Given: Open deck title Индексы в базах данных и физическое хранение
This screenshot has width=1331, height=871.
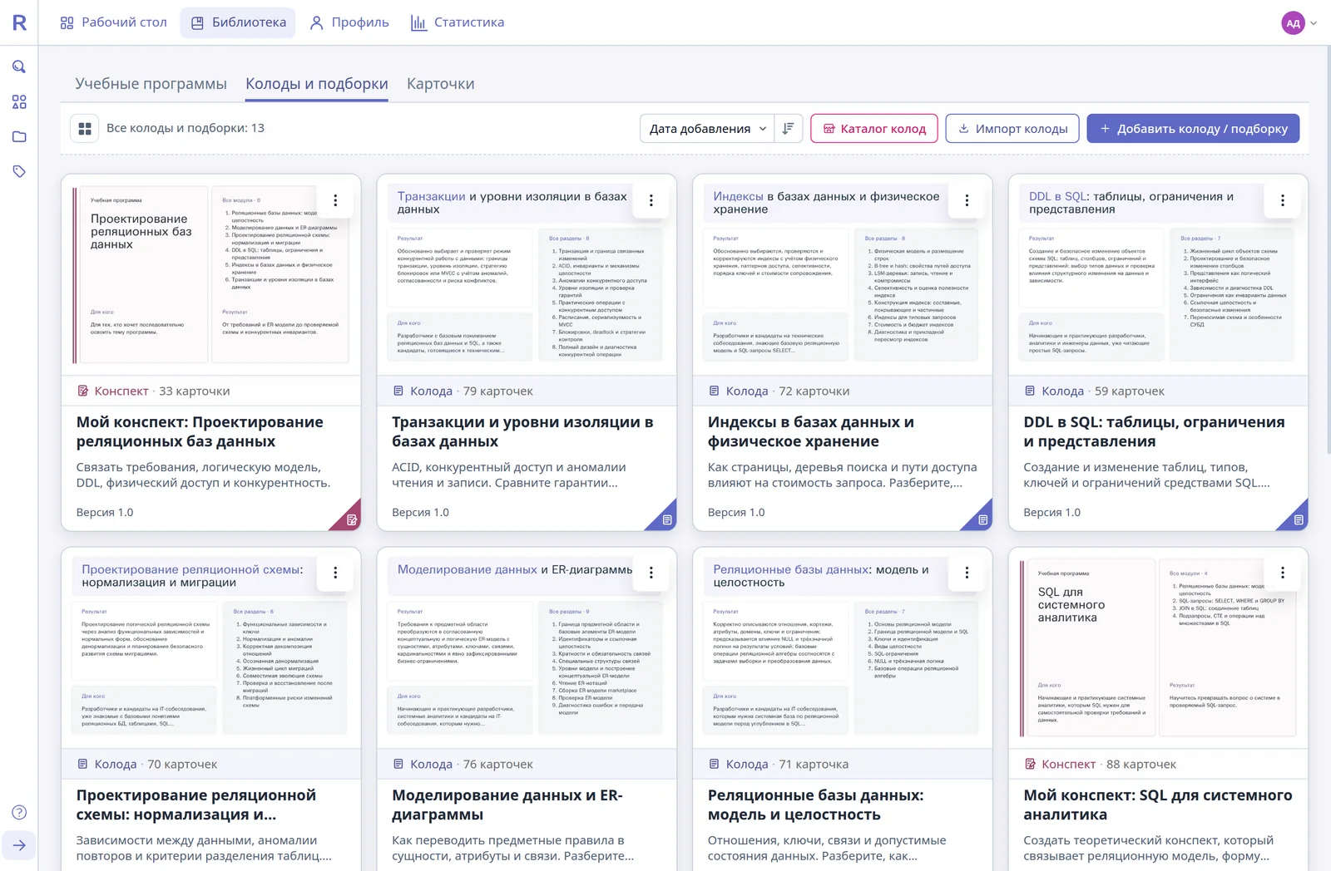Looking at the screenshot, I should [x=811, y=431].
